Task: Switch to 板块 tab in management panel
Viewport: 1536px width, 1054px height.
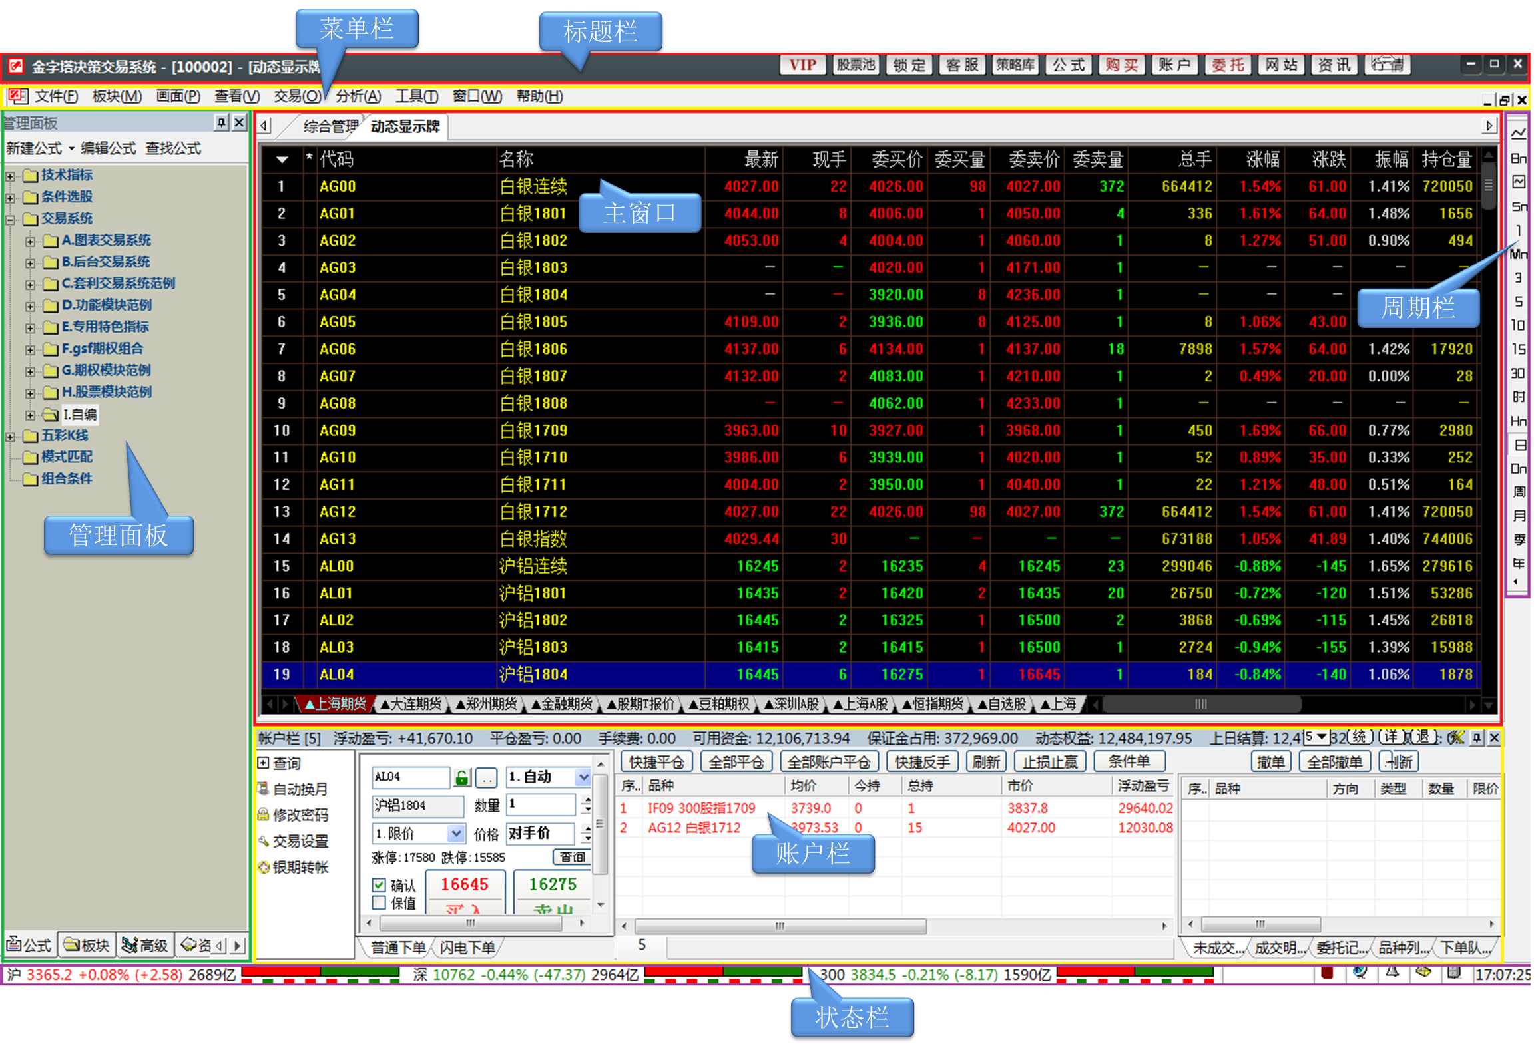Action: click(x=87, y=945)
